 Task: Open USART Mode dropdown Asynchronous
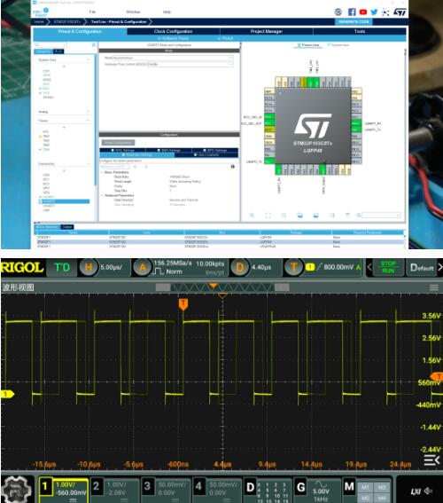173,58
